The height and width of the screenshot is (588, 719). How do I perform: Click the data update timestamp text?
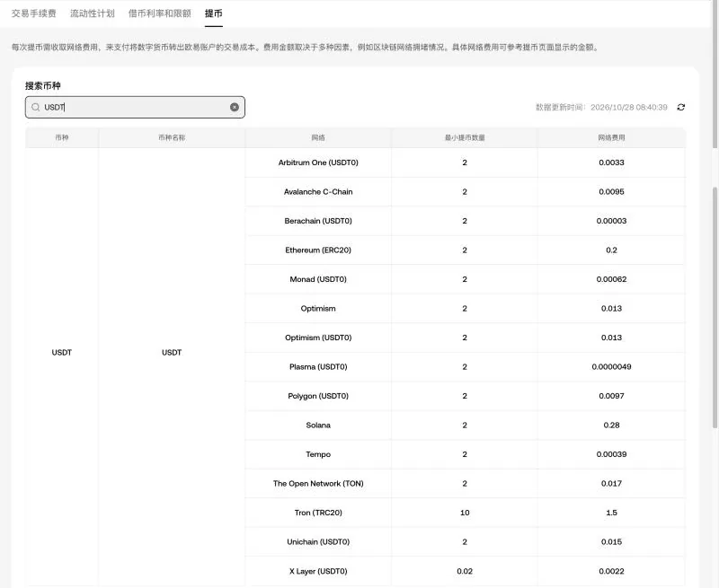point(601,107)
